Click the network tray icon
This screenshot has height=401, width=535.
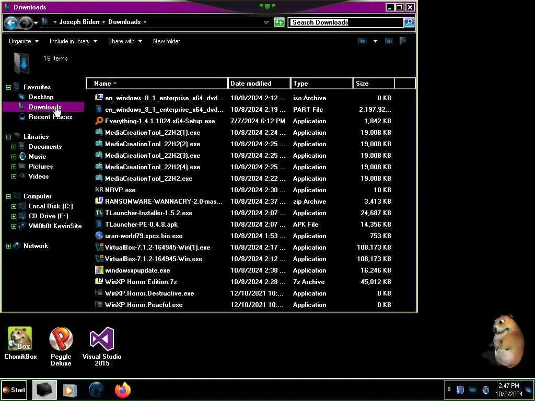(472, 390)
